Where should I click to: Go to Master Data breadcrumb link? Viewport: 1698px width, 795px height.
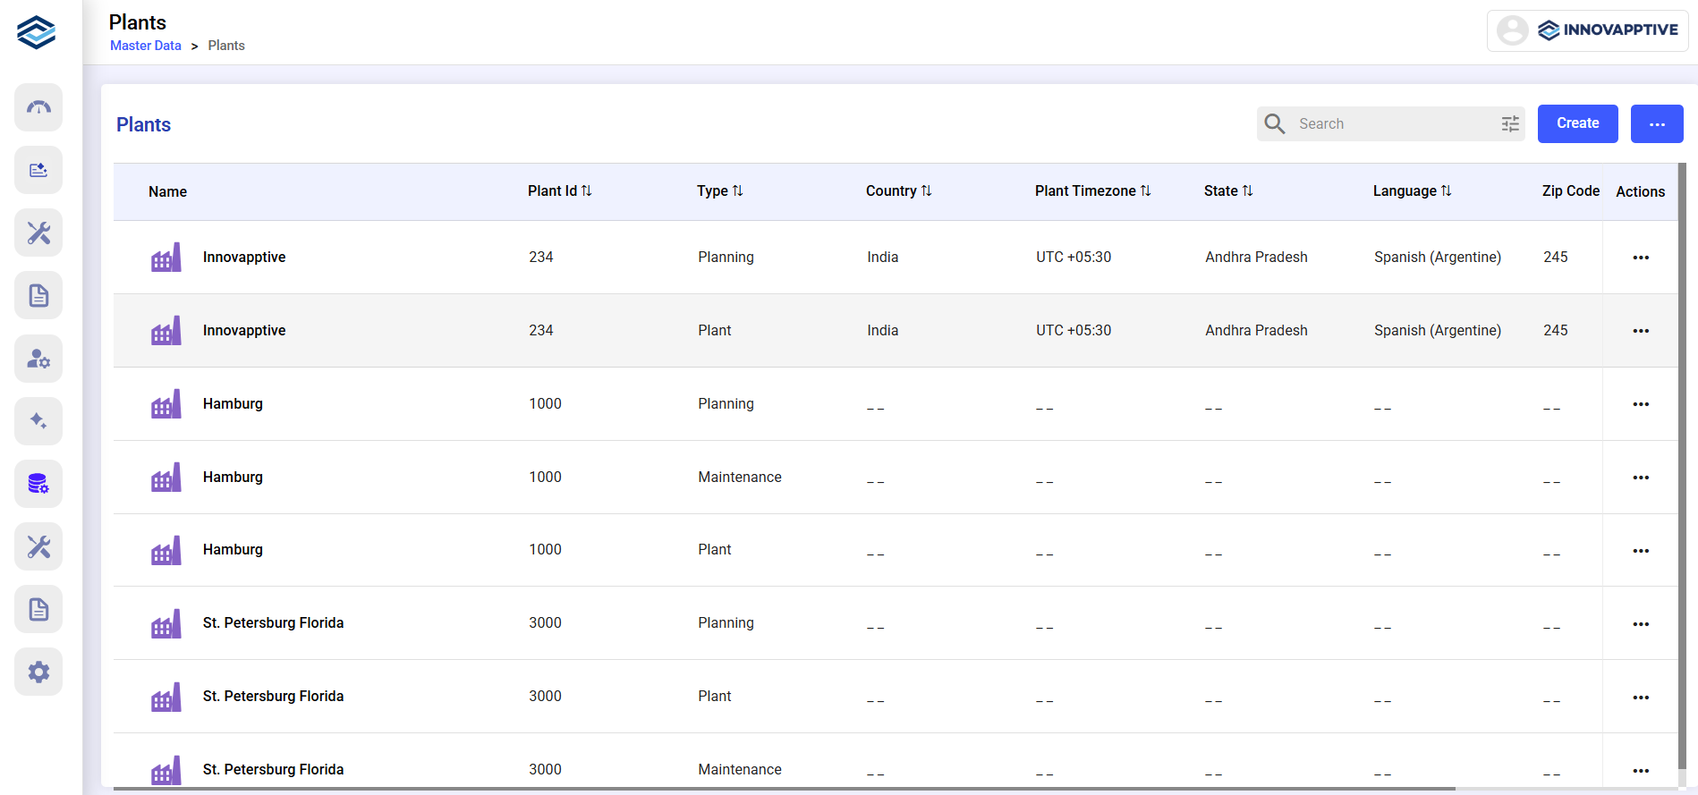coord(146,46)
